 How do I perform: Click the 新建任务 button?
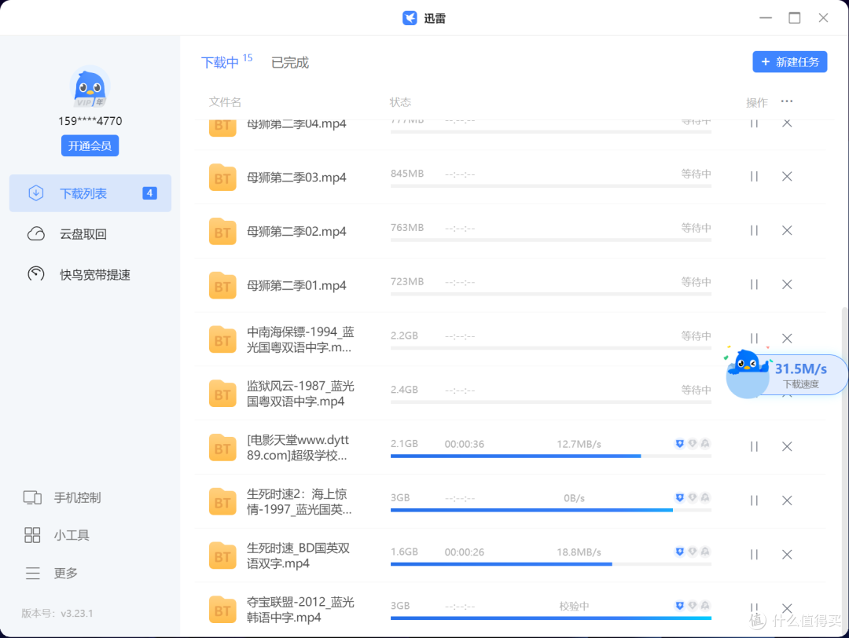tap(789, 62)
